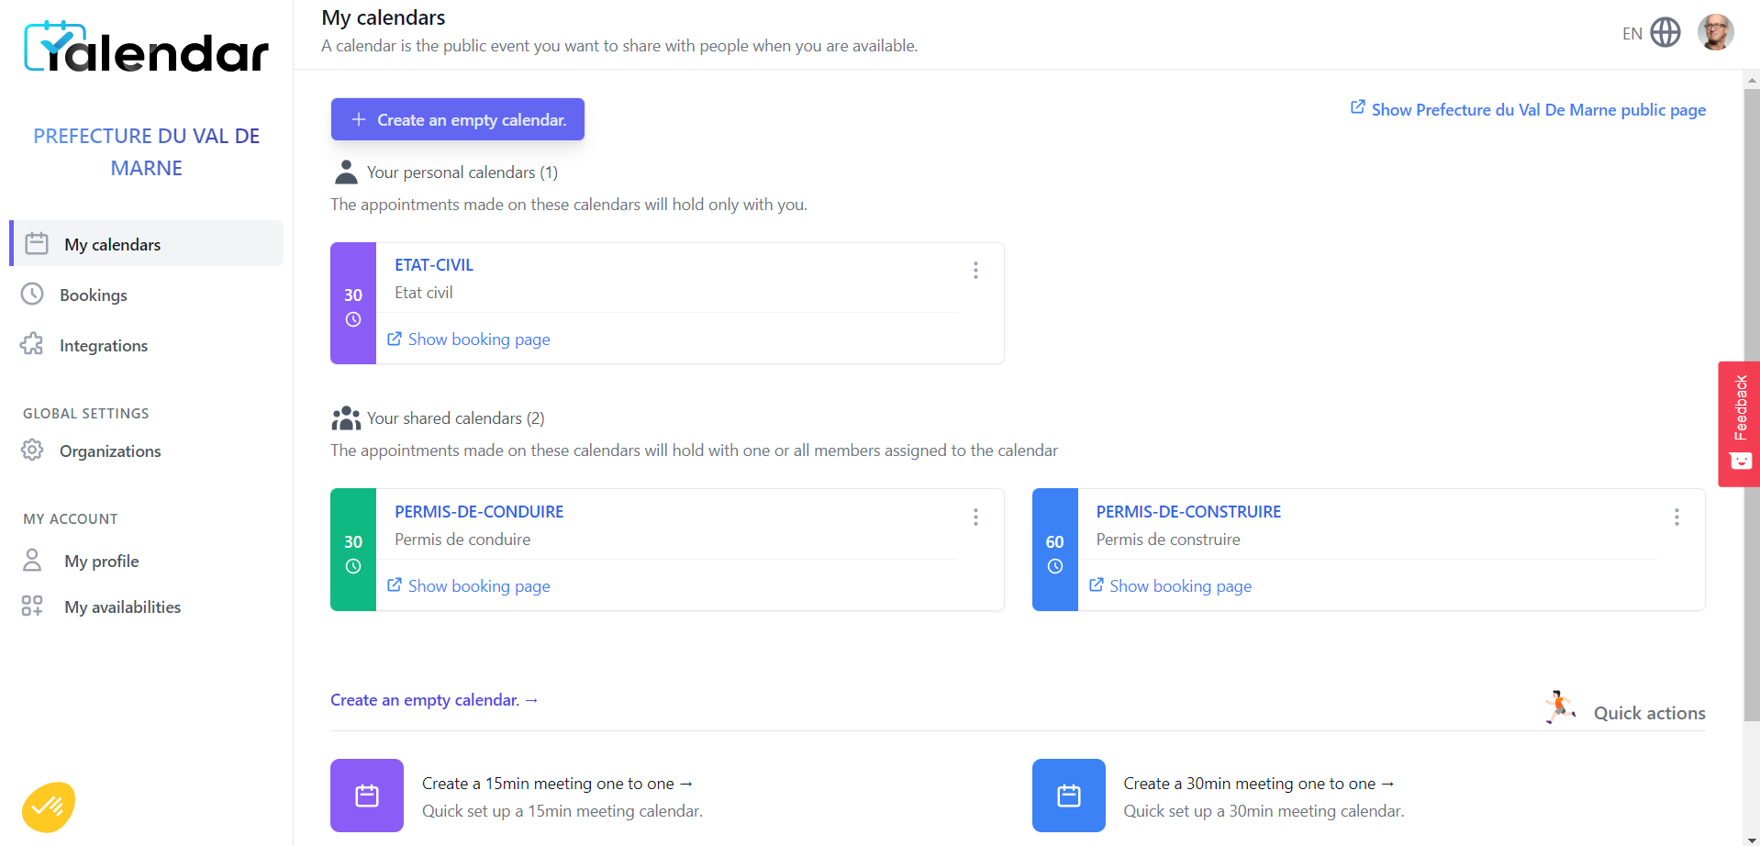This screenshot has height=846, width=1760.
Task: Open the yellow checkmark widget button
Action: (x=49, y=807)
